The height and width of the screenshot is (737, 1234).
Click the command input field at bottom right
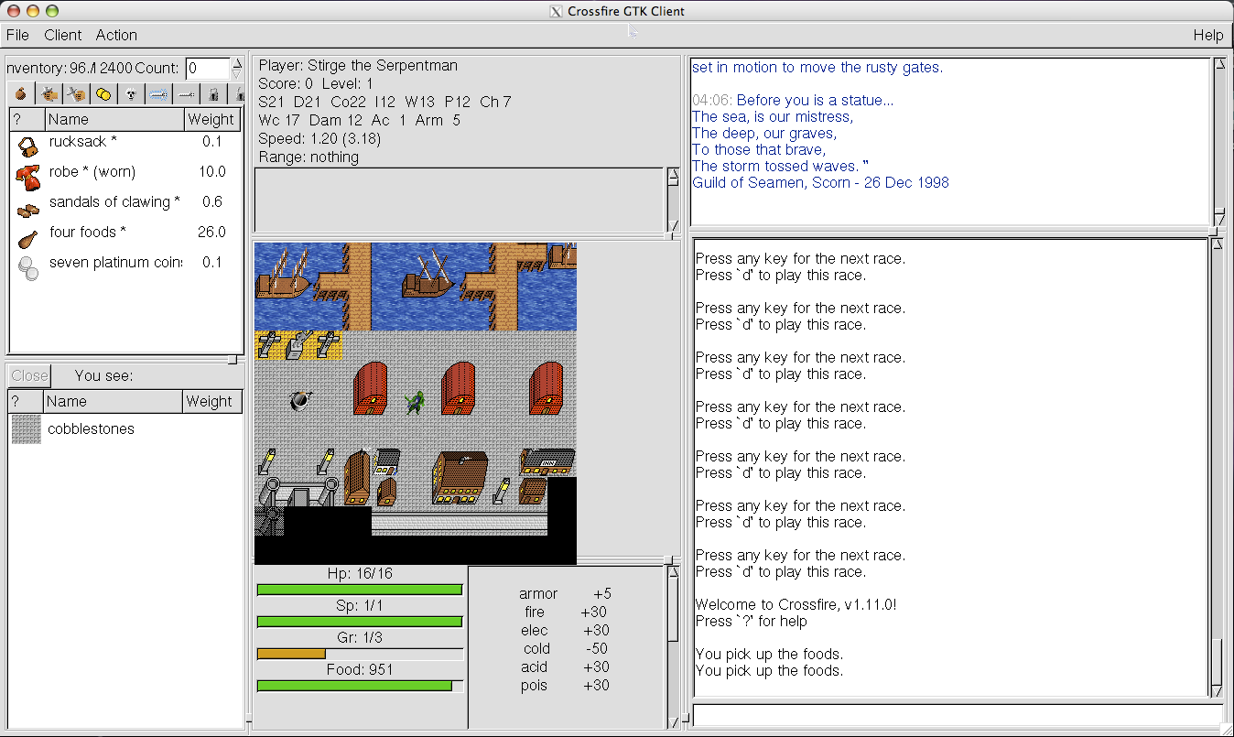coord(957,715)
